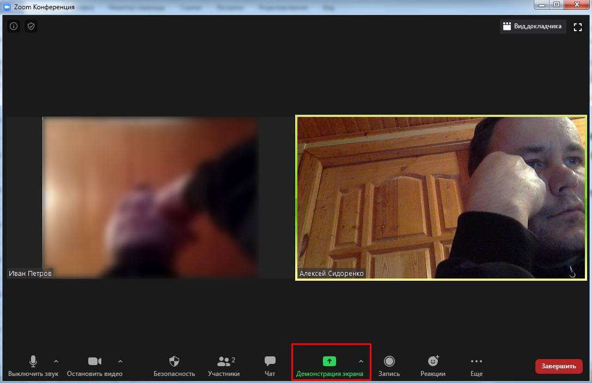Mute microphone with Выключить звук
This screenshot has width=592, height=383.
[33, 366]
